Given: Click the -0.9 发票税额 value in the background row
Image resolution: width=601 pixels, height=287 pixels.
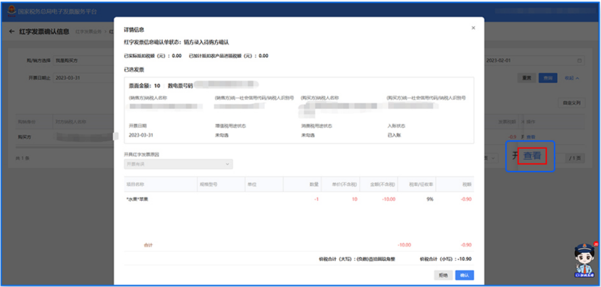Looking at the screenshot, I should 512,137.
